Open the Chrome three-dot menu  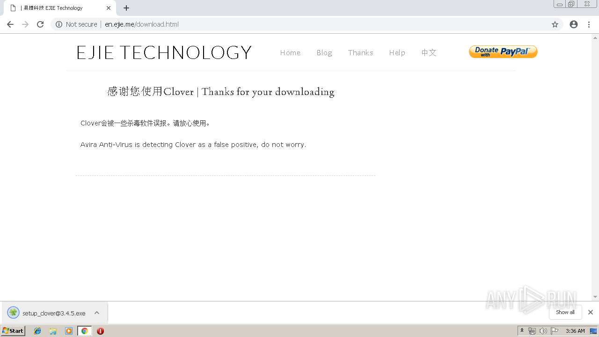point(589,24)
